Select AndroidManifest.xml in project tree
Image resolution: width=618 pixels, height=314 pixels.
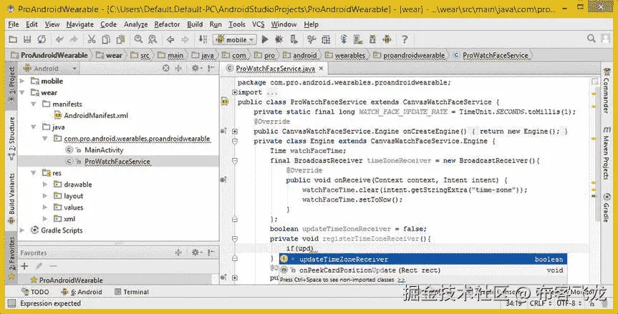91,116
